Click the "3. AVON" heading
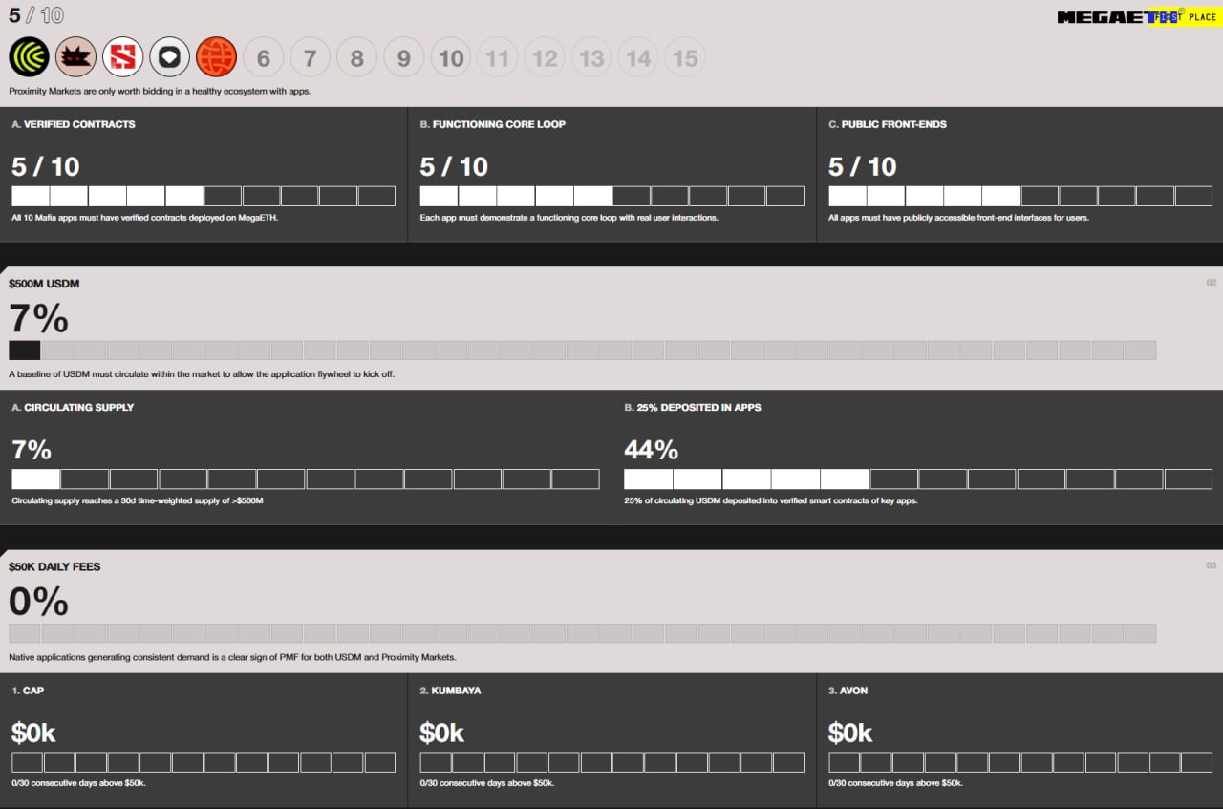Viewport: 1223px width, 809px height. (x=848, y=690)
